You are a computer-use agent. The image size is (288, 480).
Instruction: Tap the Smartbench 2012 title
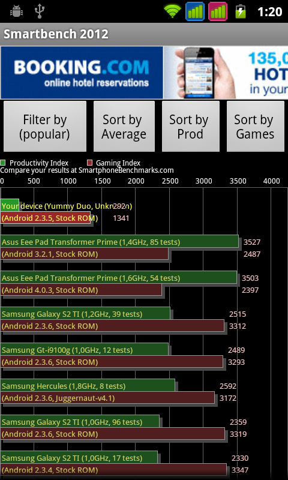[56, 34]
